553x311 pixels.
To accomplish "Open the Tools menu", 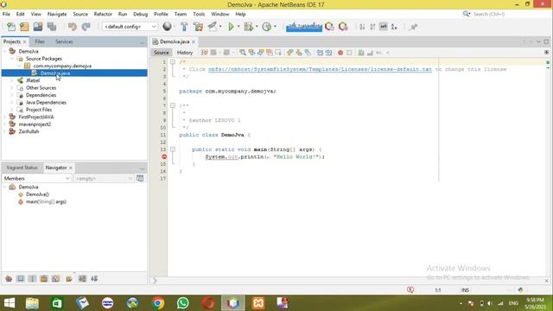I will click(x=199, y=14).
